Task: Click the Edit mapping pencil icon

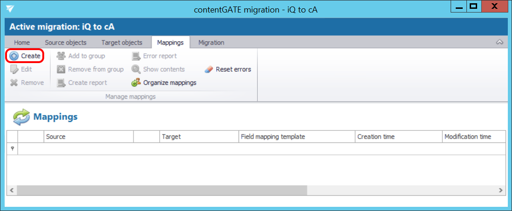Action: (x=14, y=70)
